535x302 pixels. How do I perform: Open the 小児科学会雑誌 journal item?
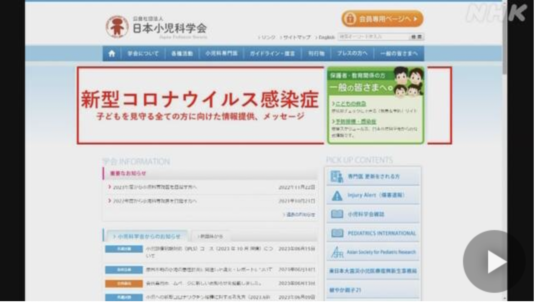click(373, 214)
